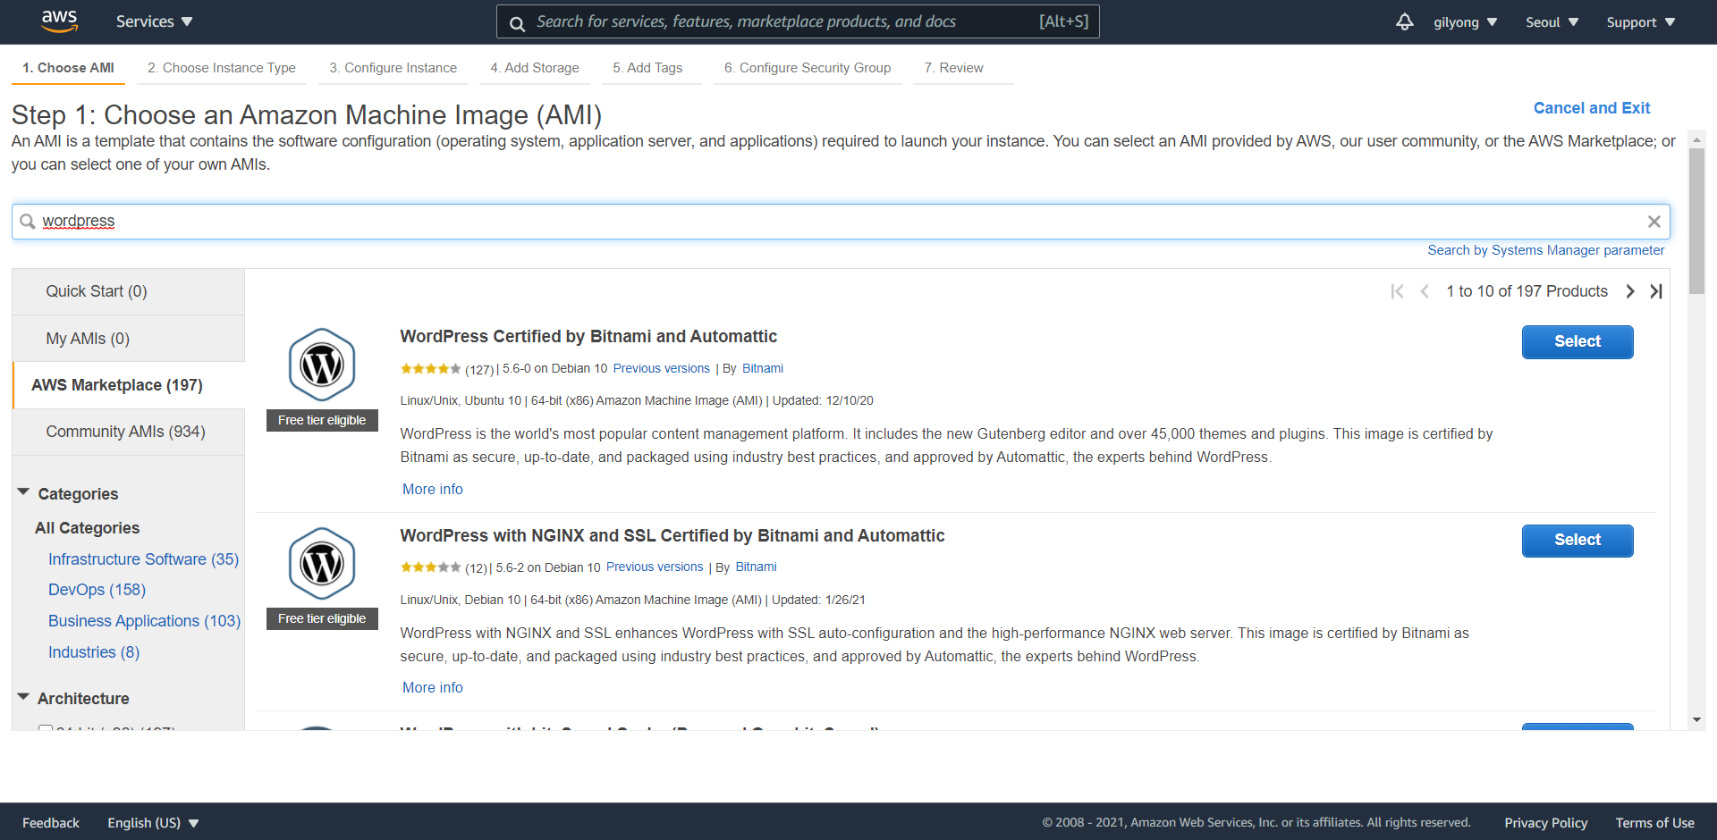Click Free tier eligible badge of WordPress NGINX

point(322,618)
